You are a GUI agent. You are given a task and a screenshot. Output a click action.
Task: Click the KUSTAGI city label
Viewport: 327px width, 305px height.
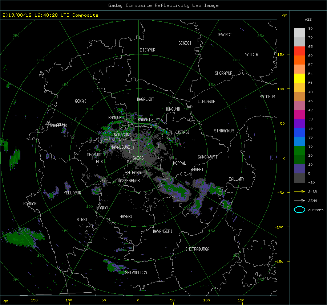pyautogui.click(x=182, y=132)
